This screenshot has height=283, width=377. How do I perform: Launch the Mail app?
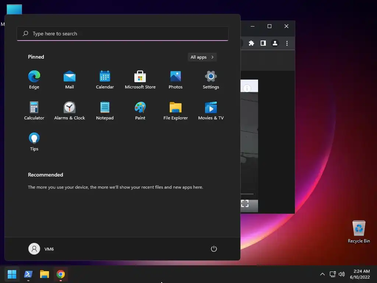tap(70, 80)
